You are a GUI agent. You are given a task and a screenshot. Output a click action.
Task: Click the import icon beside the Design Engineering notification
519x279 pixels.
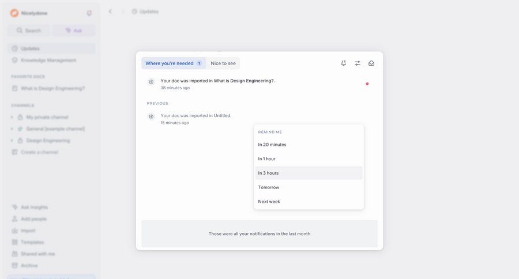point(151,82)
